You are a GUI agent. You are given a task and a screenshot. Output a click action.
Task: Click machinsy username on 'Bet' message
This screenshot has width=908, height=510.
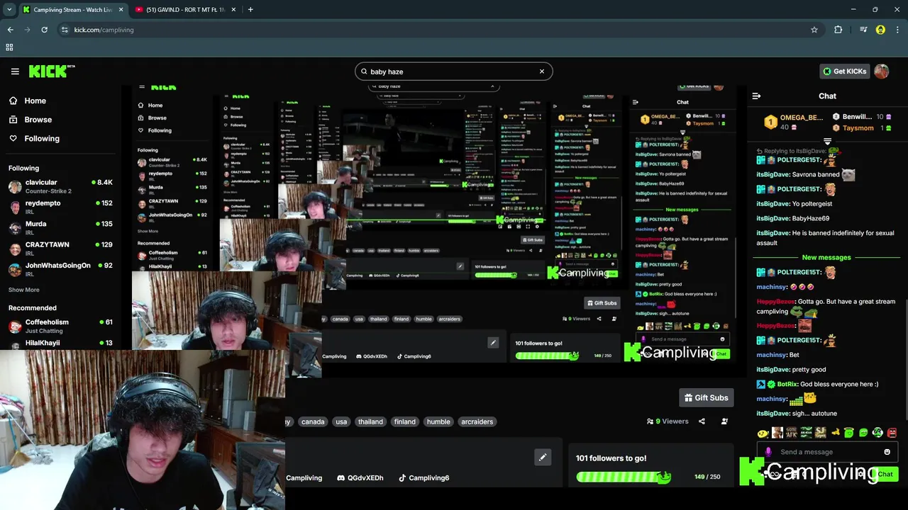pyautogui.click(x=772, y=355)
